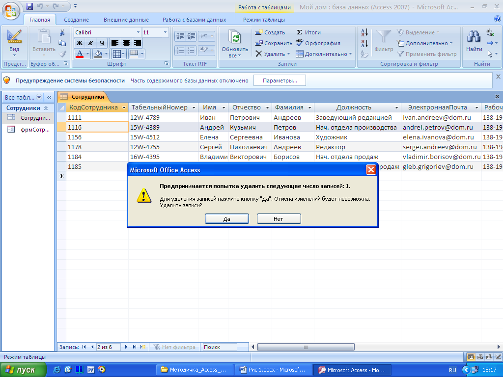Open Внешние данные ribbon tab
The width and height of the screenshot is (503, 377).
(126, 20)
